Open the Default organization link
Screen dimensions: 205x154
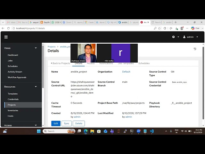[x=126, y=72]
